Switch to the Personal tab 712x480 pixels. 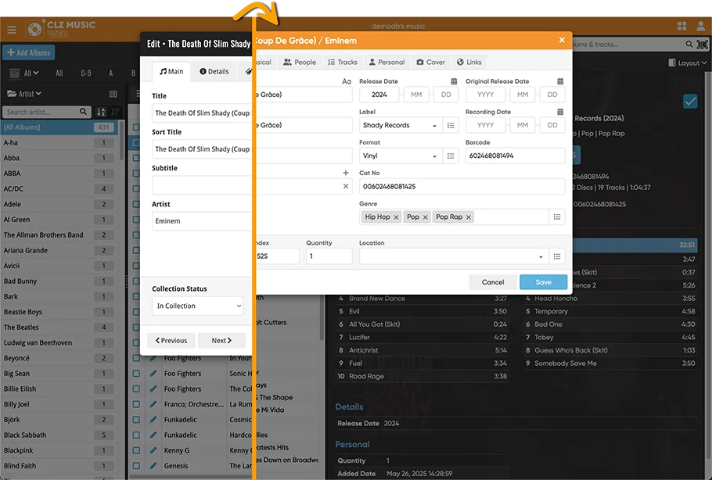point(387,63)
